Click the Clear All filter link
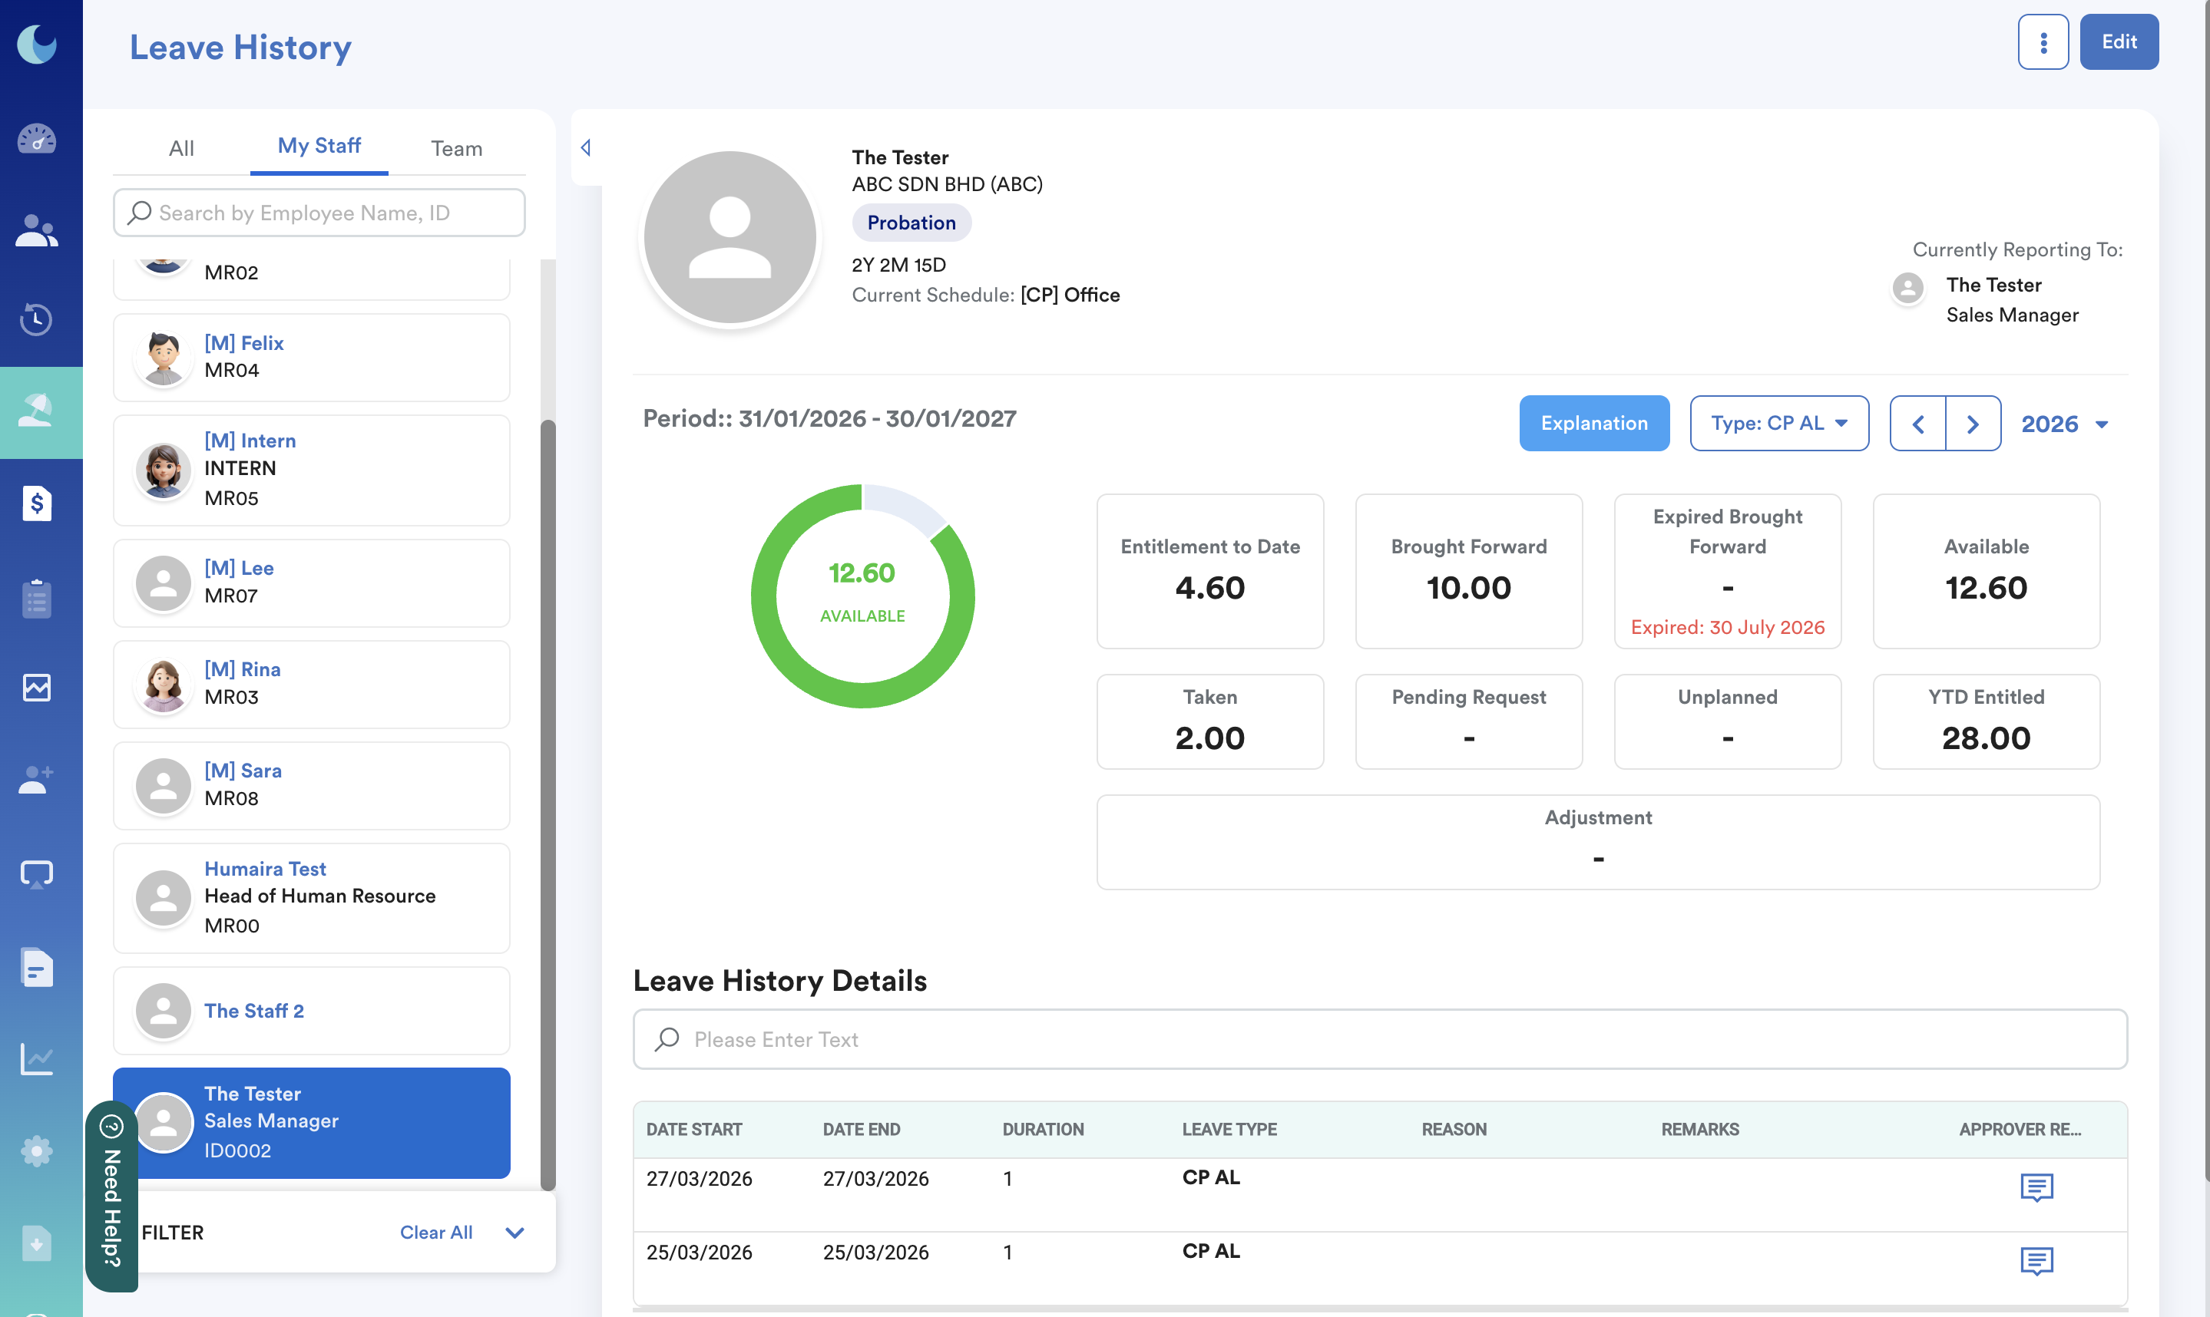The image size is (2210, 1317). pos(436,1233)
